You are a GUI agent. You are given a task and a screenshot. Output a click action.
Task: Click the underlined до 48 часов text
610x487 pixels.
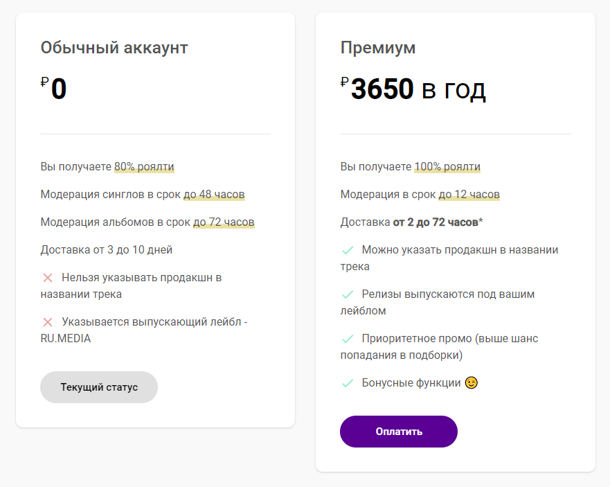click(x=214, y=195)
